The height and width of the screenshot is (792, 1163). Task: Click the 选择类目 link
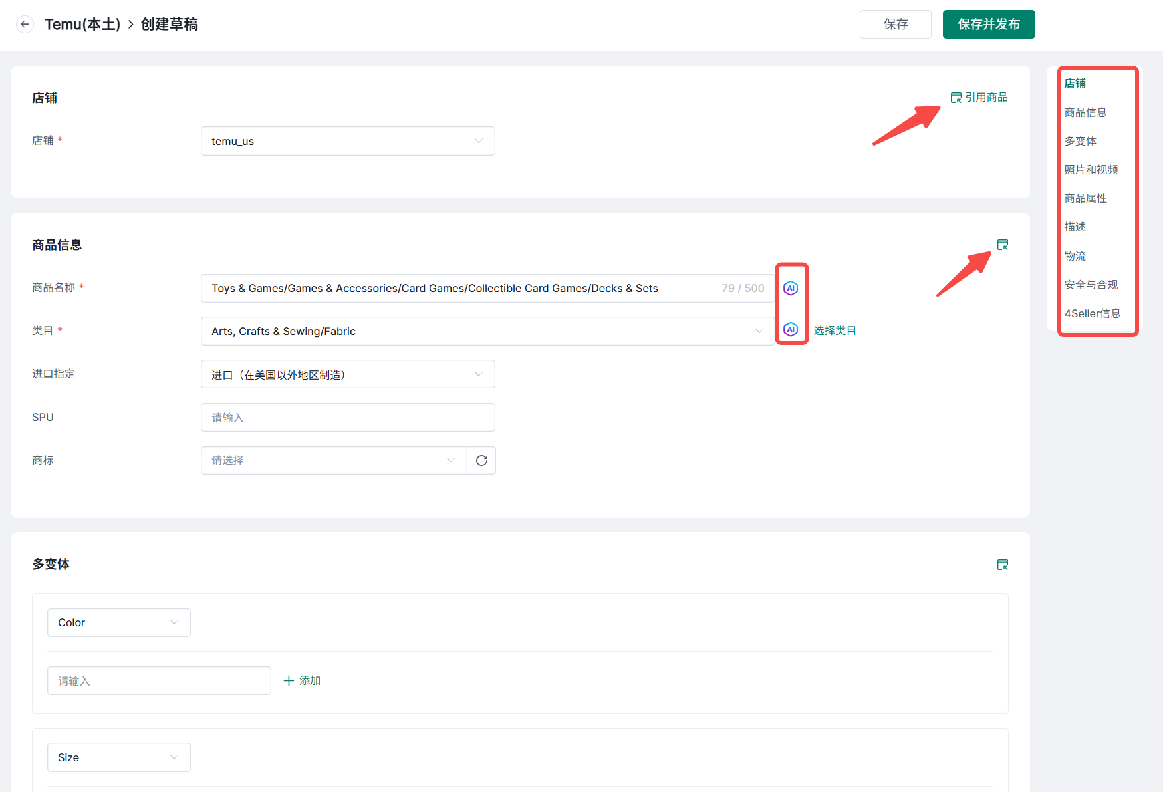click(835, 330)
